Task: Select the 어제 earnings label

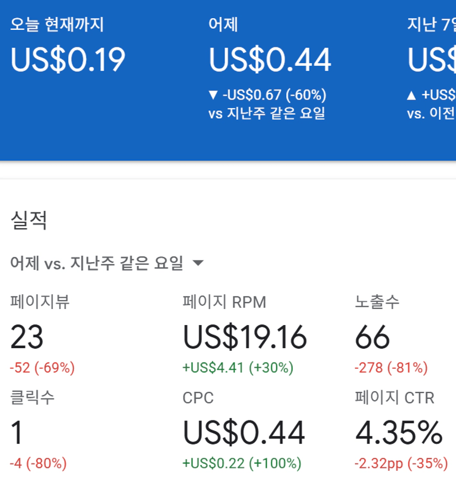Action: click(x=223, y=25)
